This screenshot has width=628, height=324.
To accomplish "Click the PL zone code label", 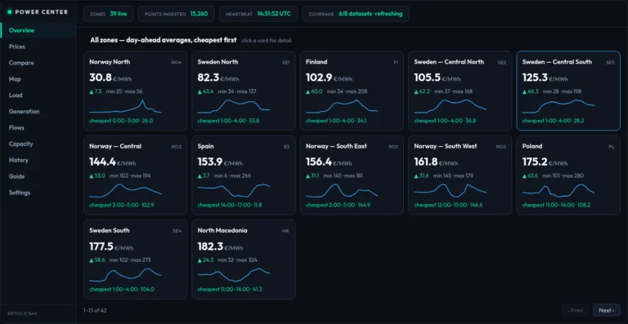I will [612, 147].
